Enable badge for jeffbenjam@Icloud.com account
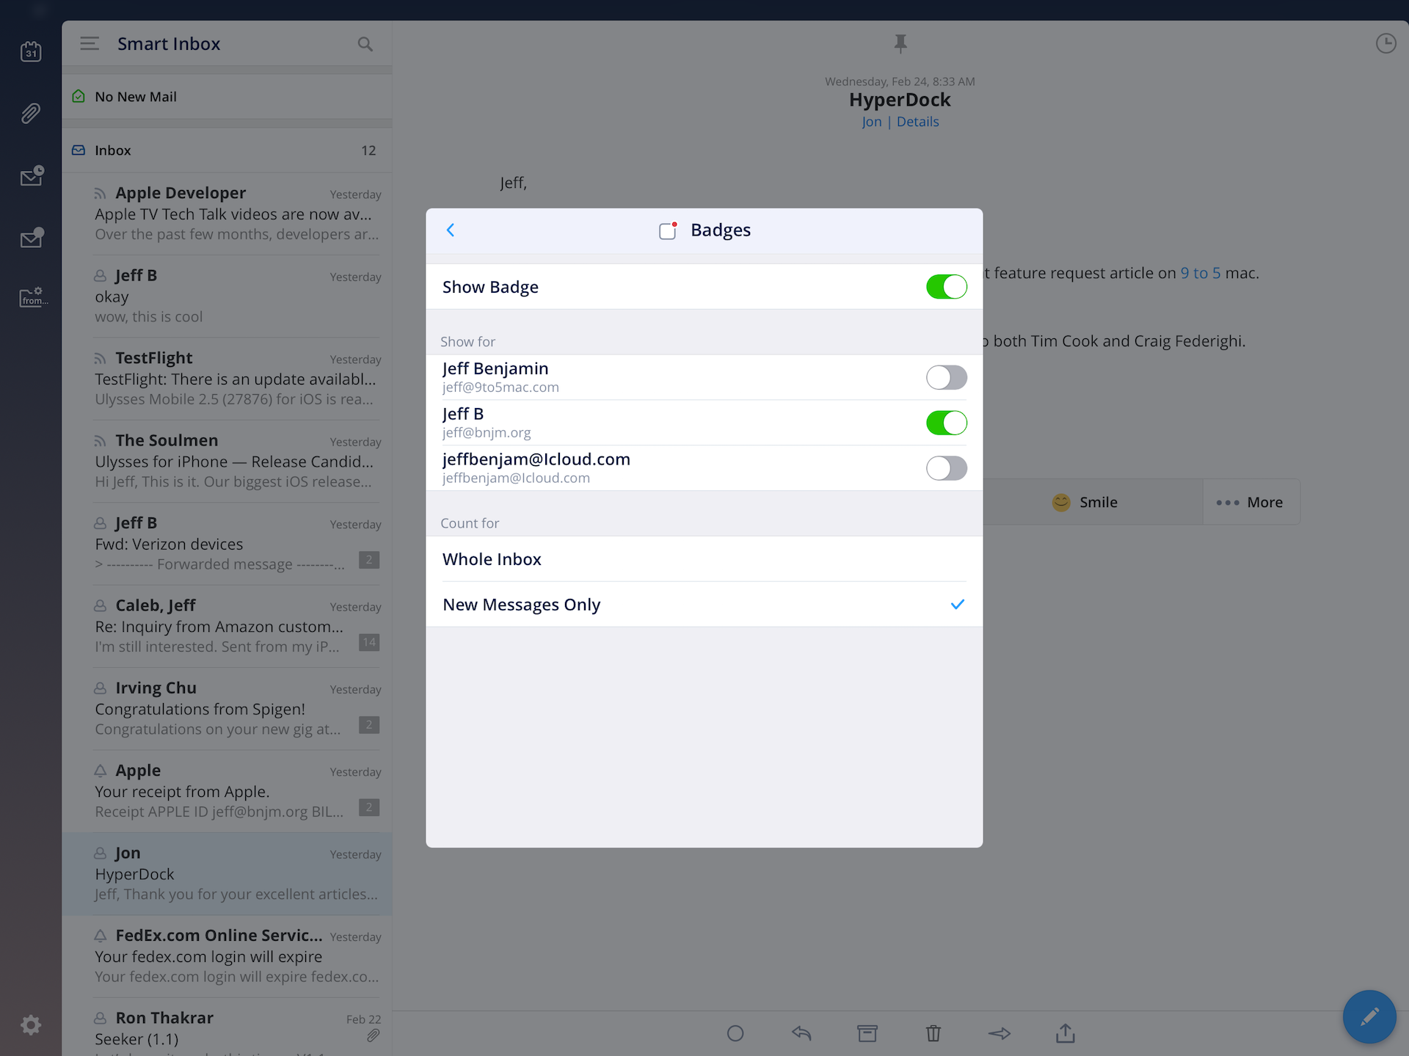This screenshot has width=1409, height=1056. point(946,468)
